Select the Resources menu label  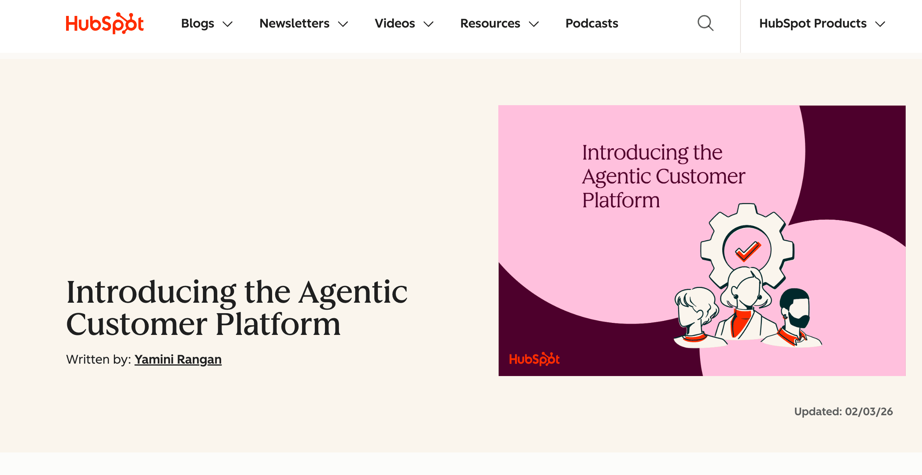(490, 23)
